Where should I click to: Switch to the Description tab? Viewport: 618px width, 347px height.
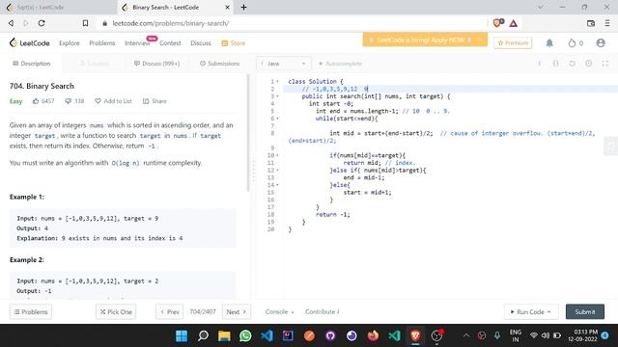(x=32, y=64)
